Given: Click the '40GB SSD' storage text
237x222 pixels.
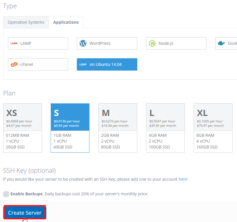Looking at the screenshot, I should [63, 147].
